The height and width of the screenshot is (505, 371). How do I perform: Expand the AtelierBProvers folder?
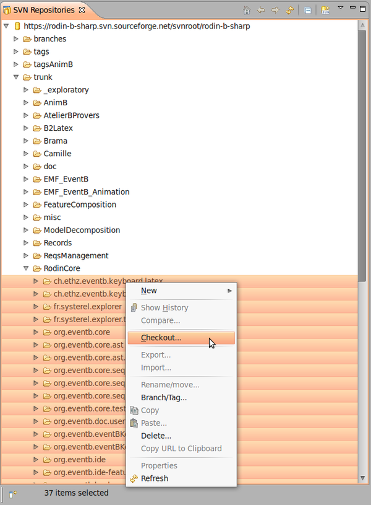26,115
